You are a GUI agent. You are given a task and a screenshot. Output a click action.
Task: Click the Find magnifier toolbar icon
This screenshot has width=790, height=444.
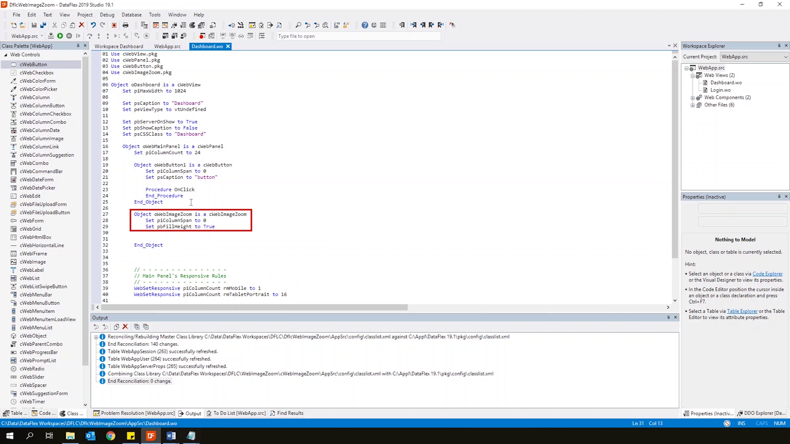[x=298, y=25]
